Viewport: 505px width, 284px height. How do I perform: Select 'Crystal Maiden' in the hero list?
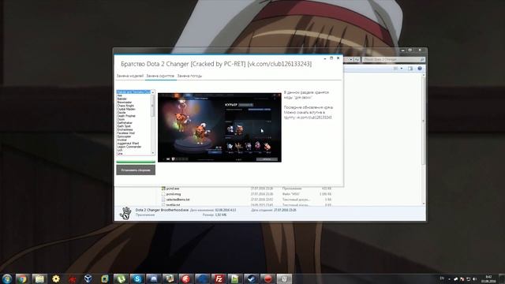[x=126, y=109]
